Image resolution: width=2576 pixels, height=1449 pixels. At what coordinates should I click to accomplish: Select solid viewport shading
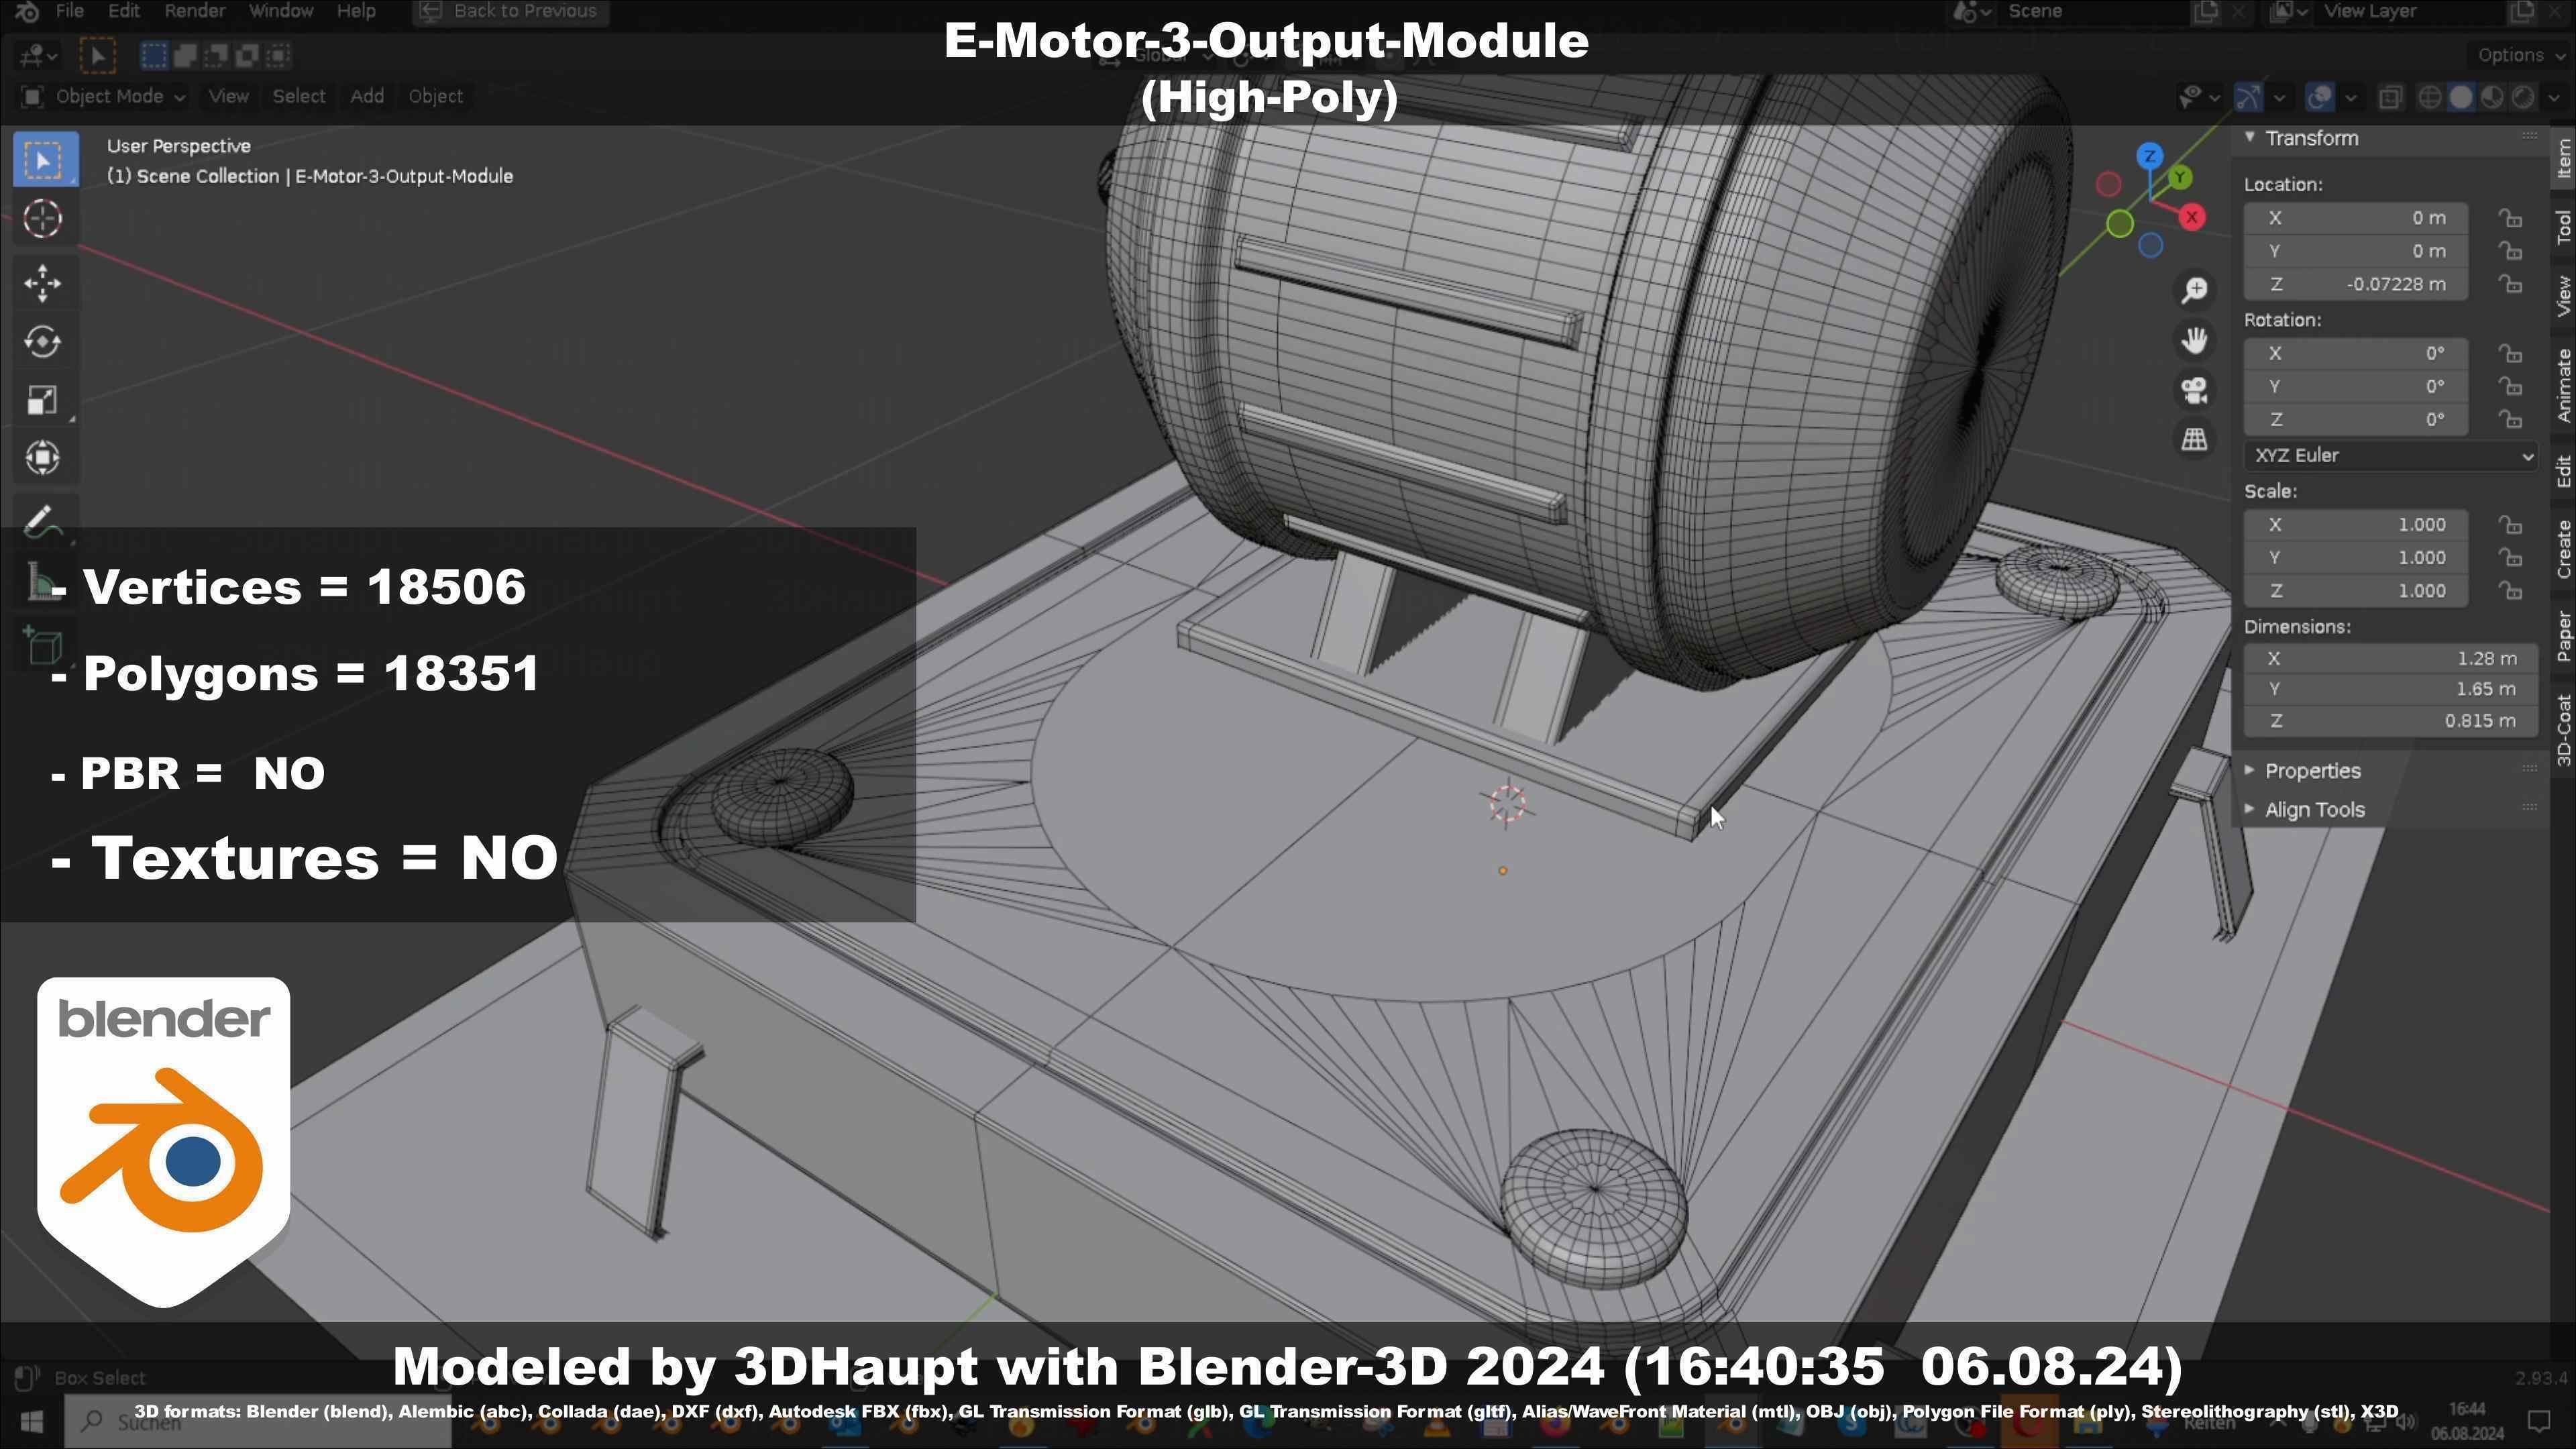(2461, 97)
